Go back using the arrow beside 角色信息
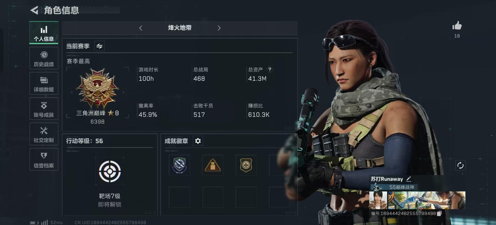This screenshot has height=225, width=496. (x=34, y=10)
